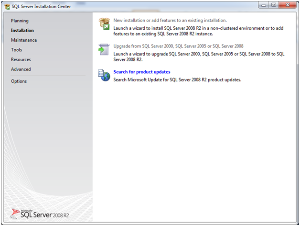300x226 pixels.
Task: Launch new installation or add features link
Action: click(x=170, y=21)
